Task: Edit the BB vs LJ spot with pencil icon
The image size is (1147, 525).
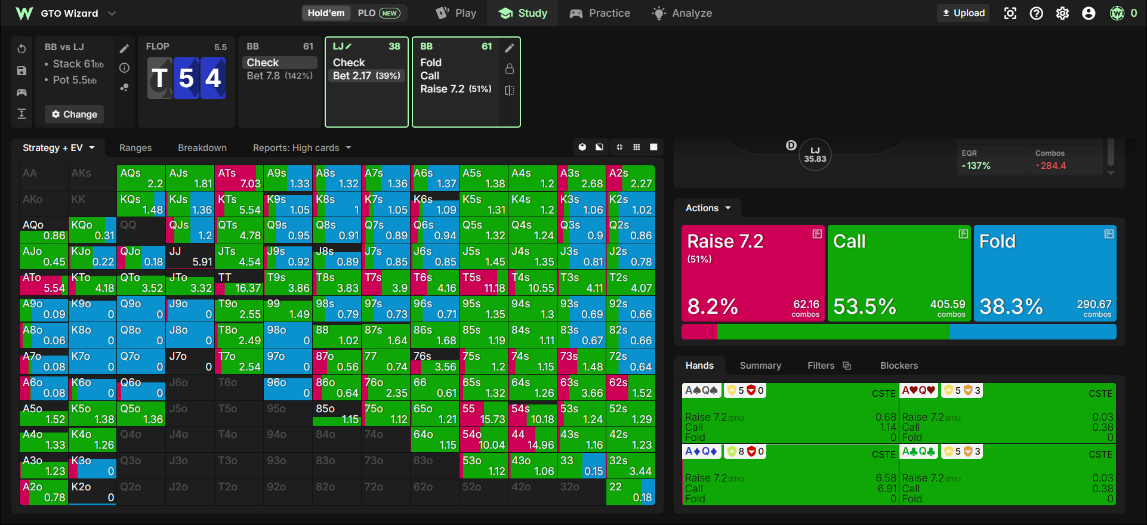Action: point(124,49)
